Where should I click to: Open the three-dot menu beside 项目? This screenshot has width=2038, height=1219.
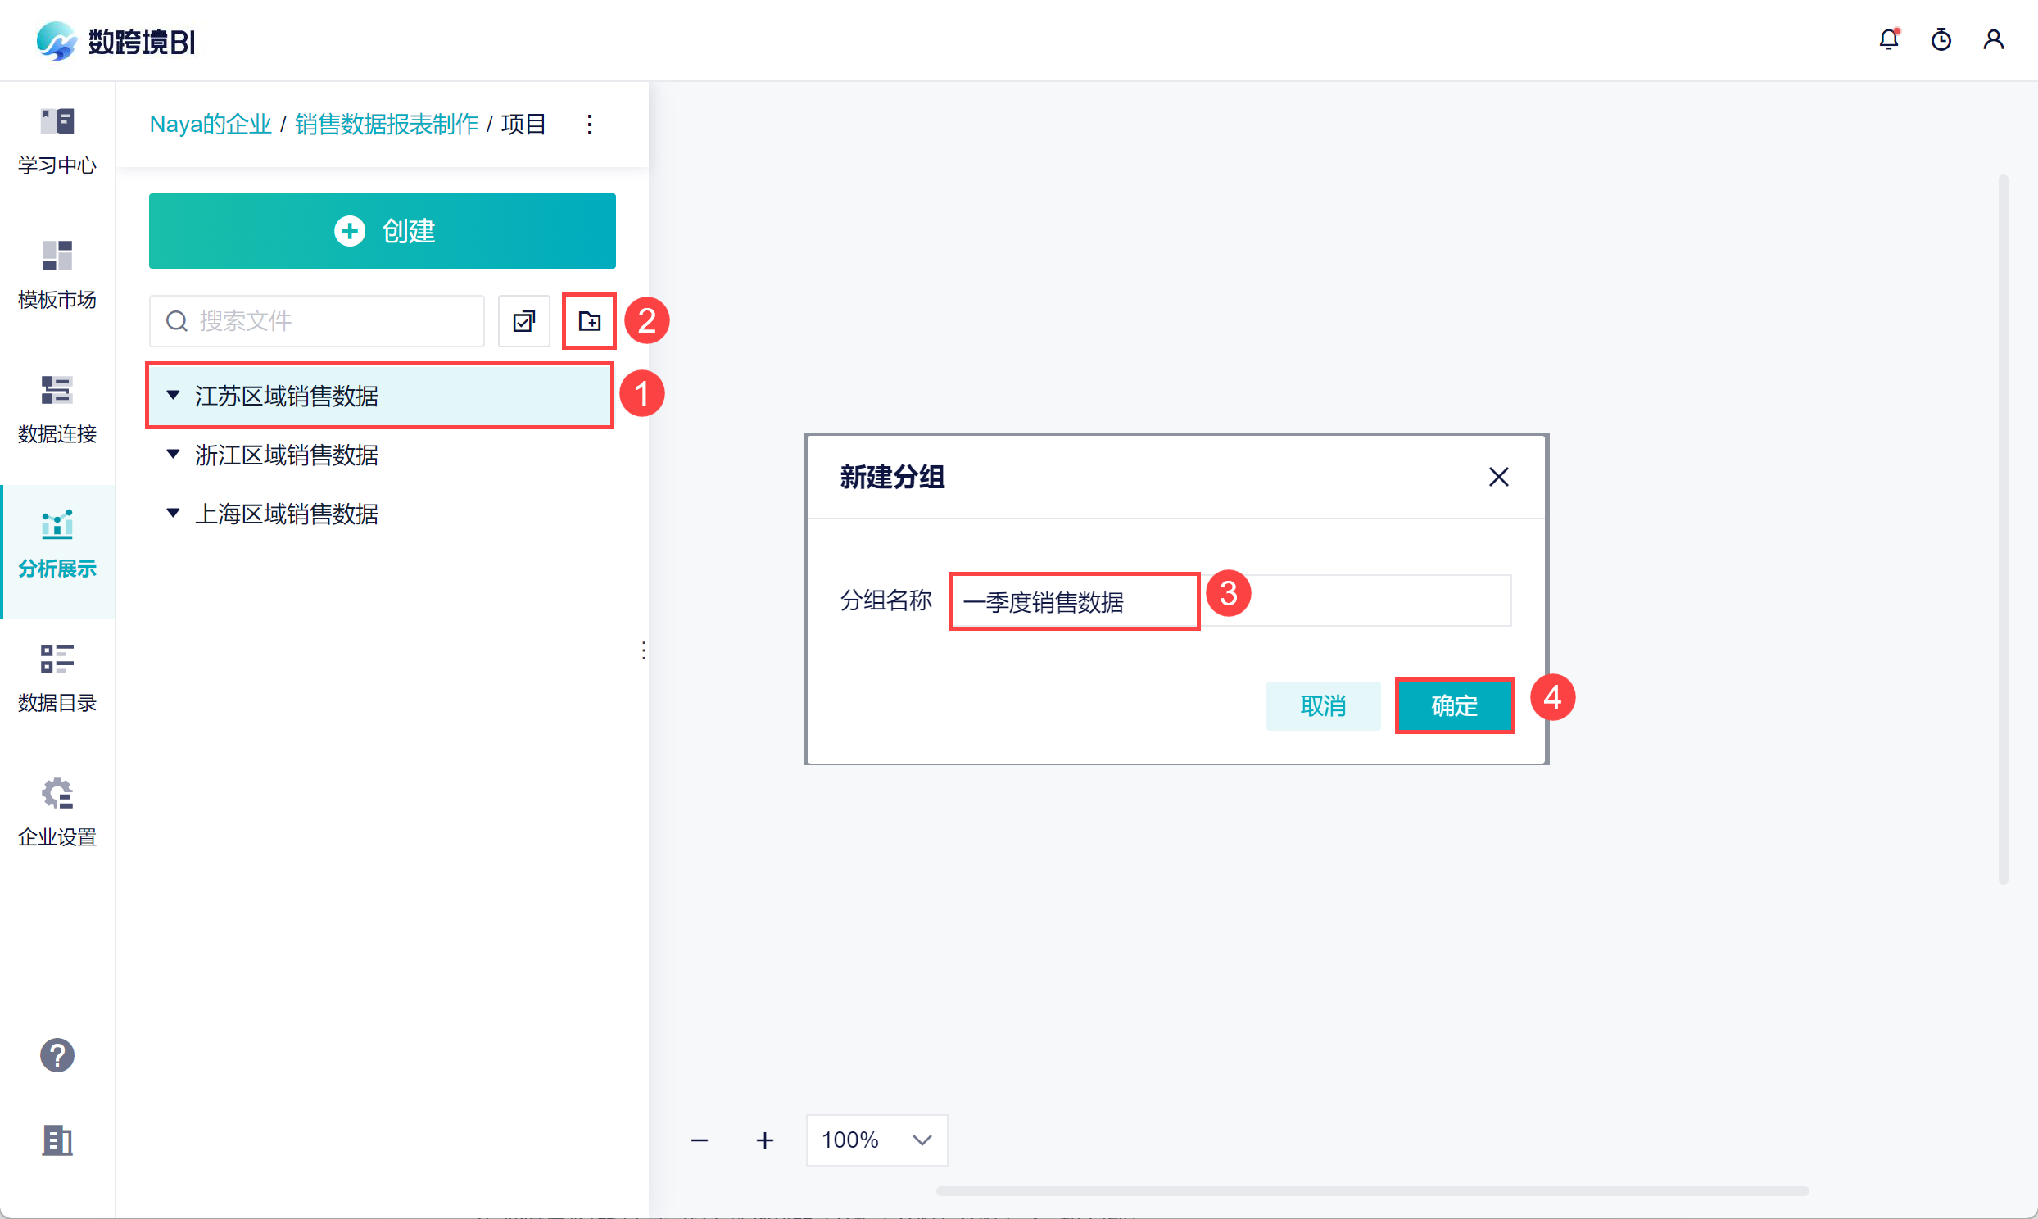[590, 125]
